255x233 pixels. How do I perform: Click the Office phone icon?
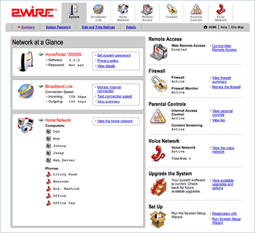pos(48,196)
